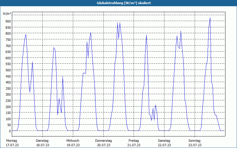Click the Donnerstag day label

[x=103, y=141]
